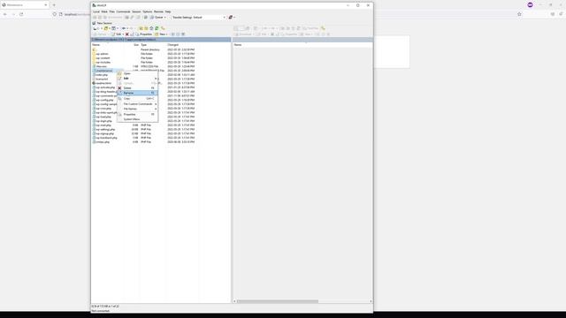Click the local panel Edit button
This screenshot has height=318, width=566.
pos(118,34)
